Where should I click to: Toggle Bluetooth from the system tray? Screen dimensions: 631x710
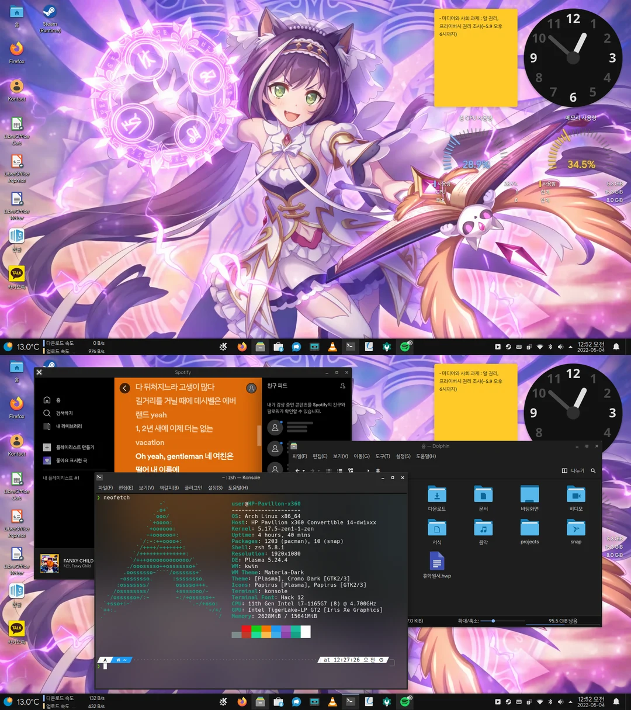pyautogui.click(x=550, y=702)
